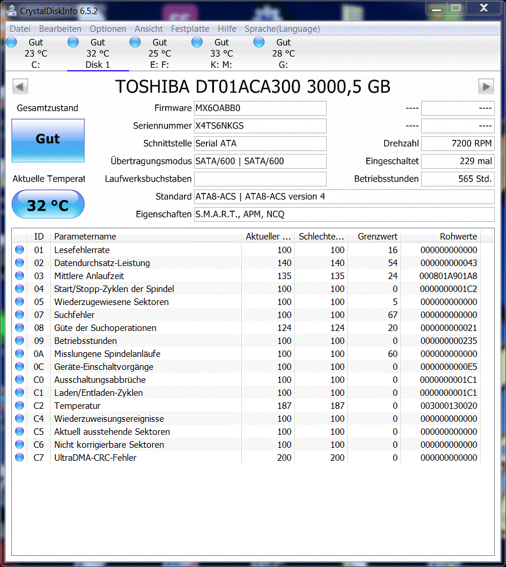Open the Hilfe menu

click(227, 28)
